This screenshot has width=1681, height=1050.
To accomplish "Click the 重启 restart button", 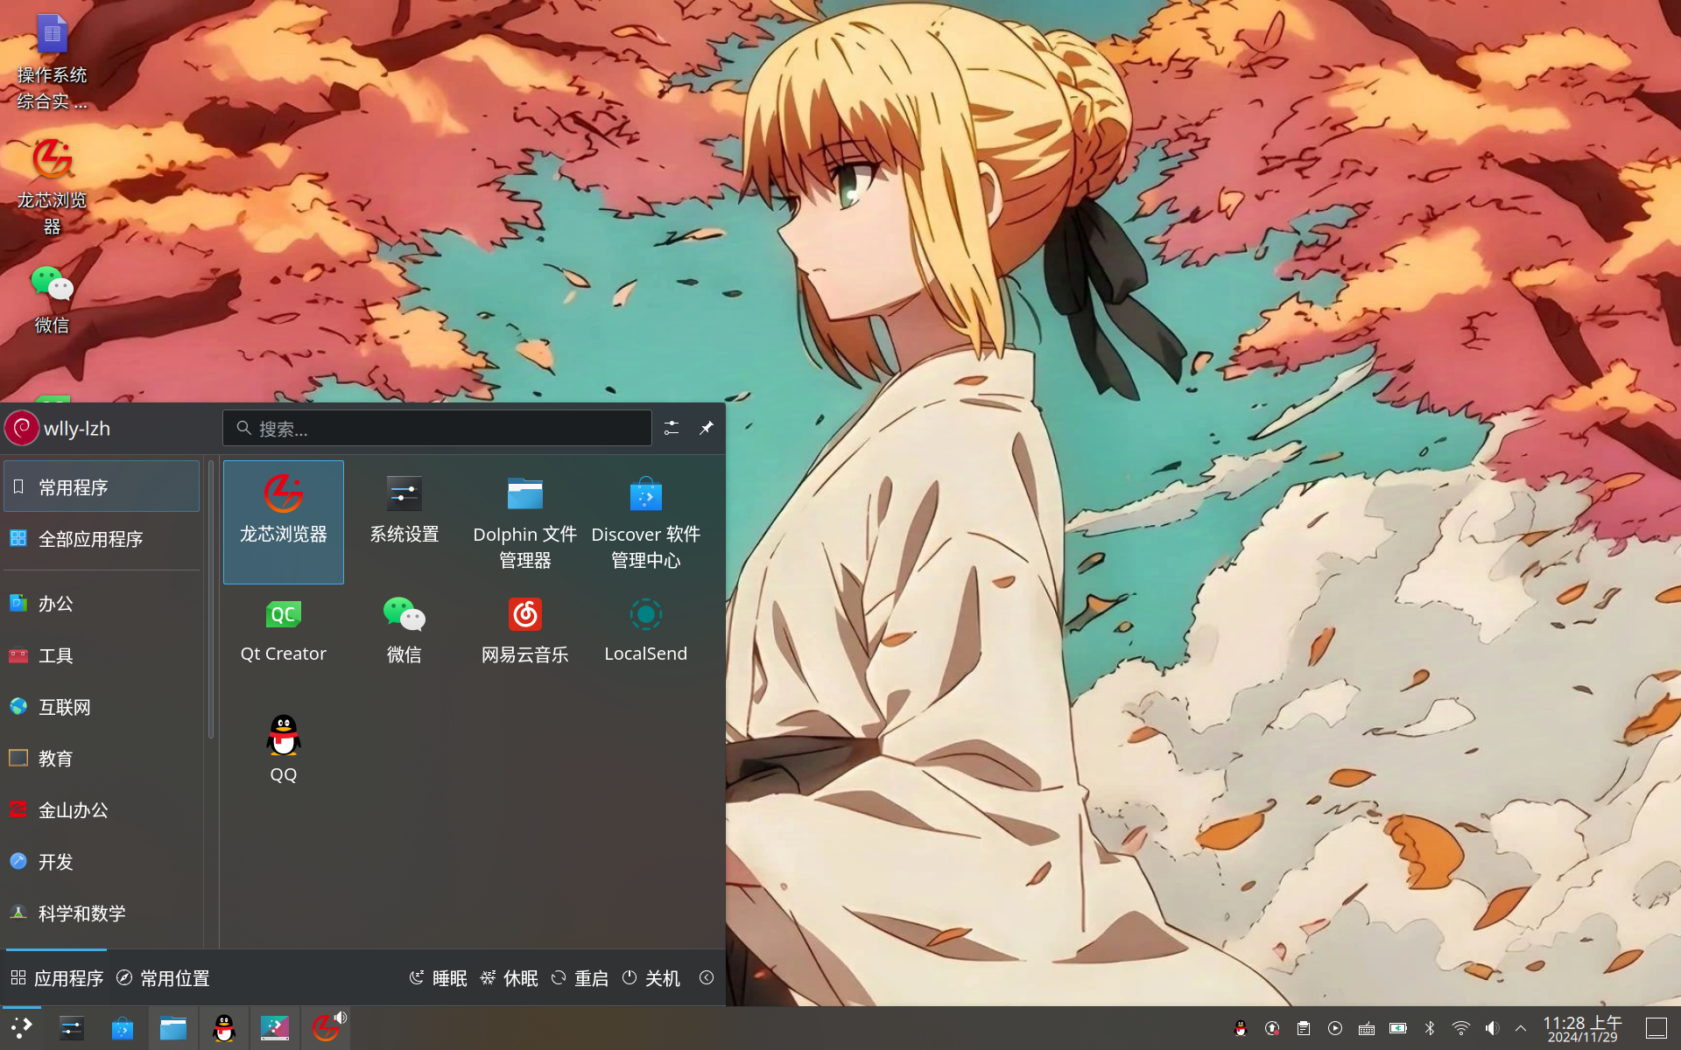I will pyautogui.click(x=591, y=978).
